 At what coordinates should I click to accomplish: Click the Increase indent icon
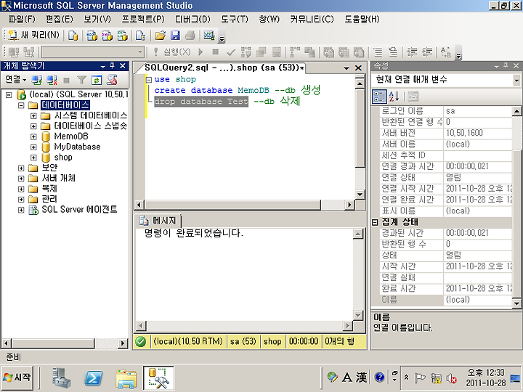[x=427, y=52]
